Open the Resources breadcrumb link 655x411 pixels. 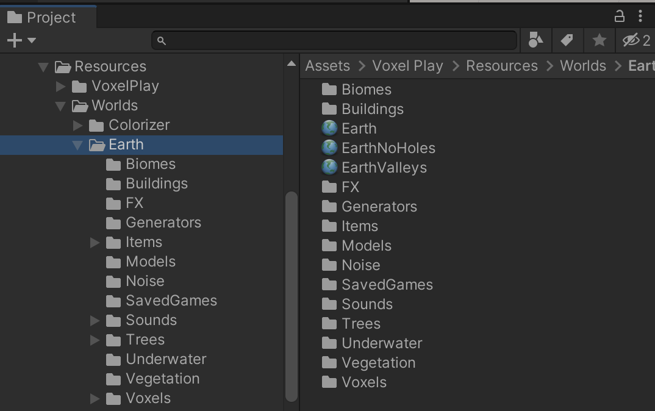coord(501,65)
